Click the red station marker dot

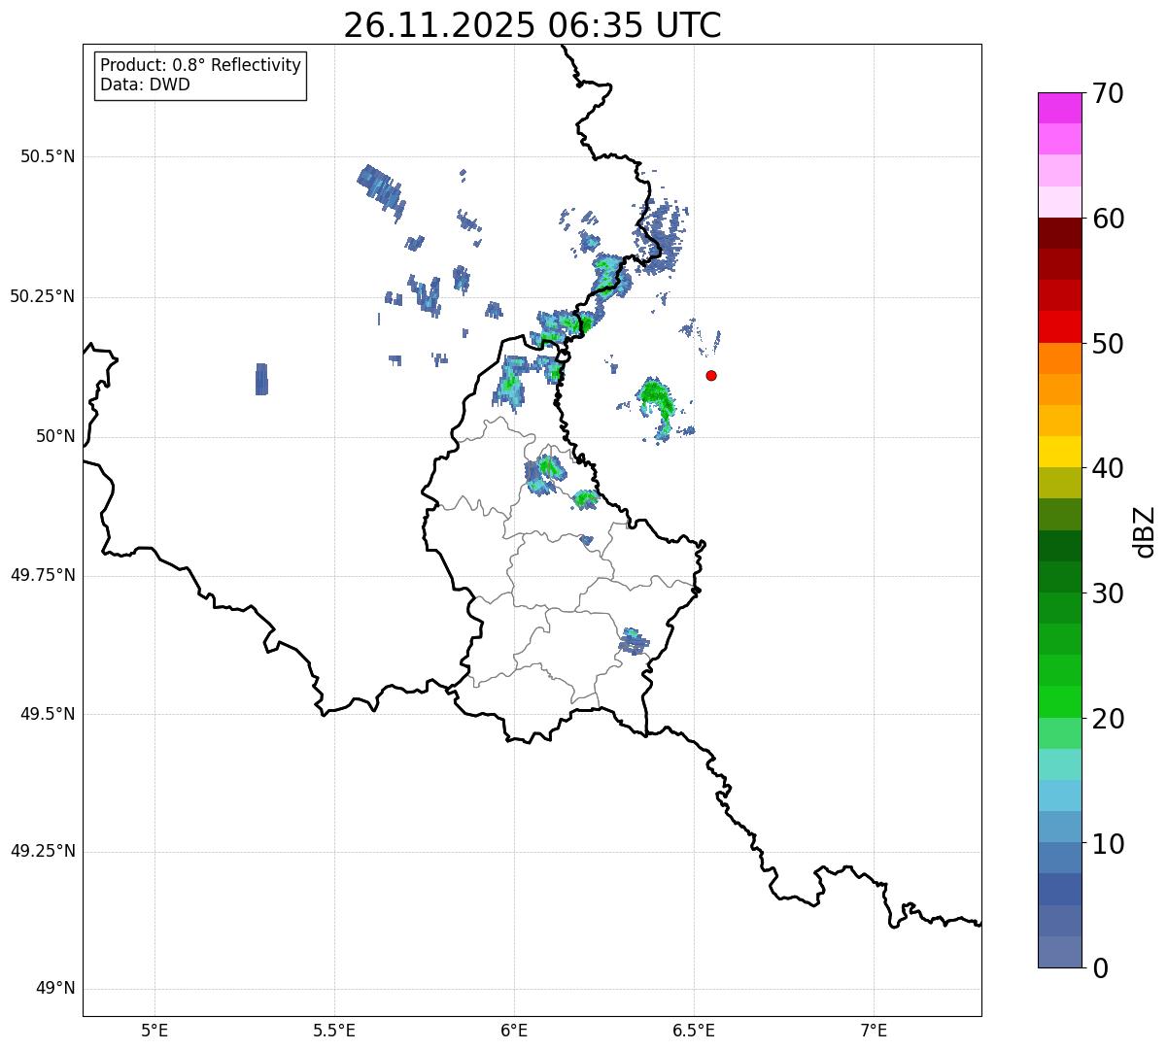[711, 375]
